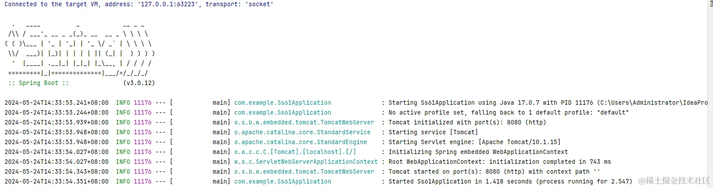713x188 pixels.
Task: Open the vertical Notifications tab at right edge
Action: (711, 4)
